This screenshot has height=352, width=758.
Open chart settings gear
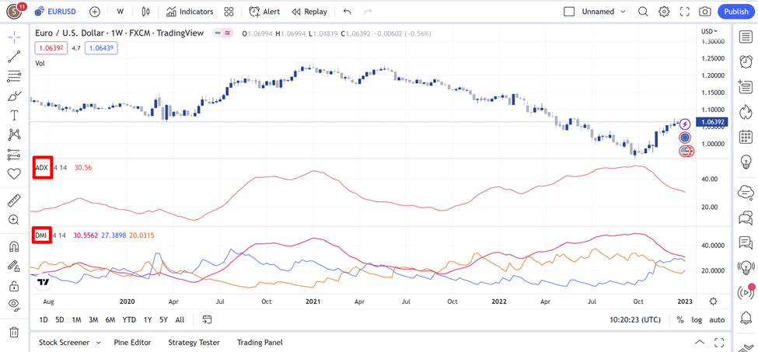(x=664, y=11)
